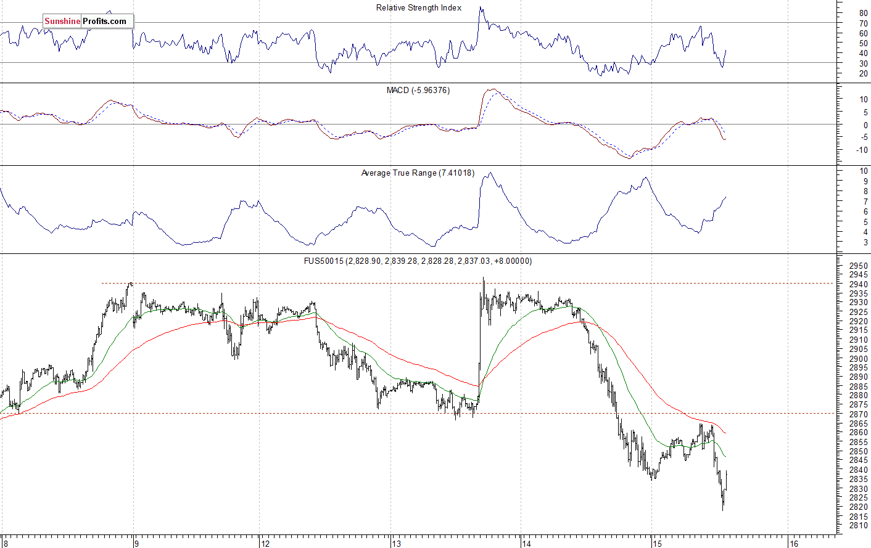Click the 2810 price axis label
This screenshot has width=871, height=548.
pos(859,526)
